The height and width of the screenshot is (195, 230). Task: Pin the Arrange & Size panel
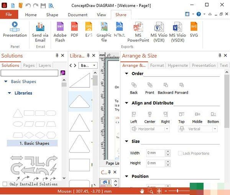click(220, 56)
